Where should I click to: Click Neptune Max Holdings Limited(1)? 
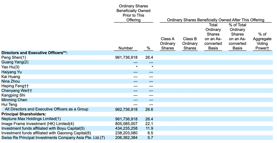(x=31, y=119)
